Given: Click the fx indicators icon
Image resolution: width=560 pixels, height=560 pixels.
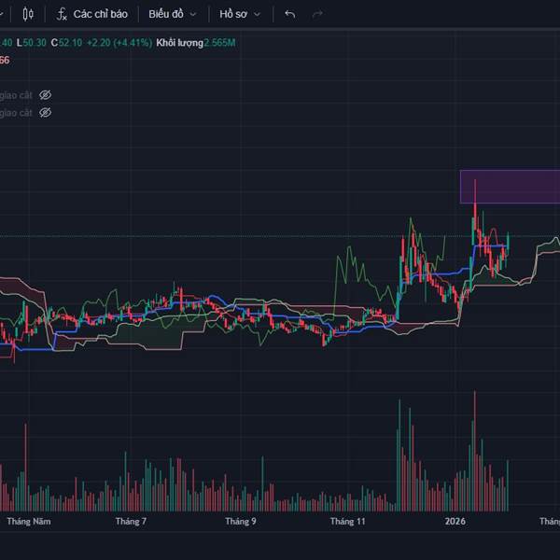Looking at the screenshot, I should pos(62,14).
